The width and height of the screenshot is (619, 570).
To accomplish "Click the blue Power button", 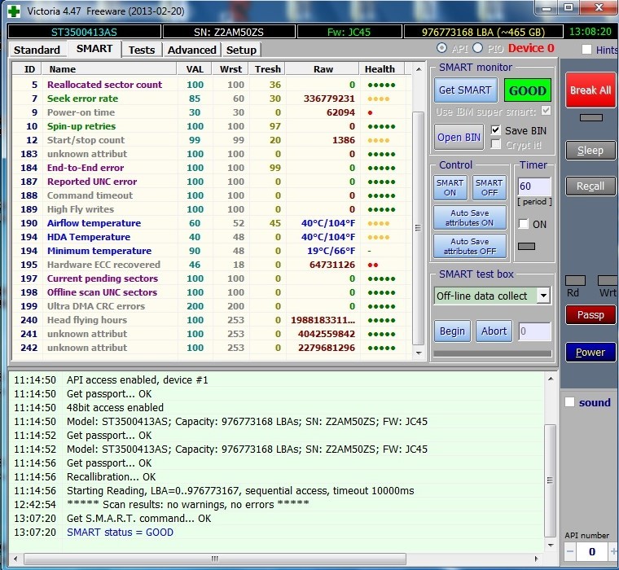I will click(590, 353).
